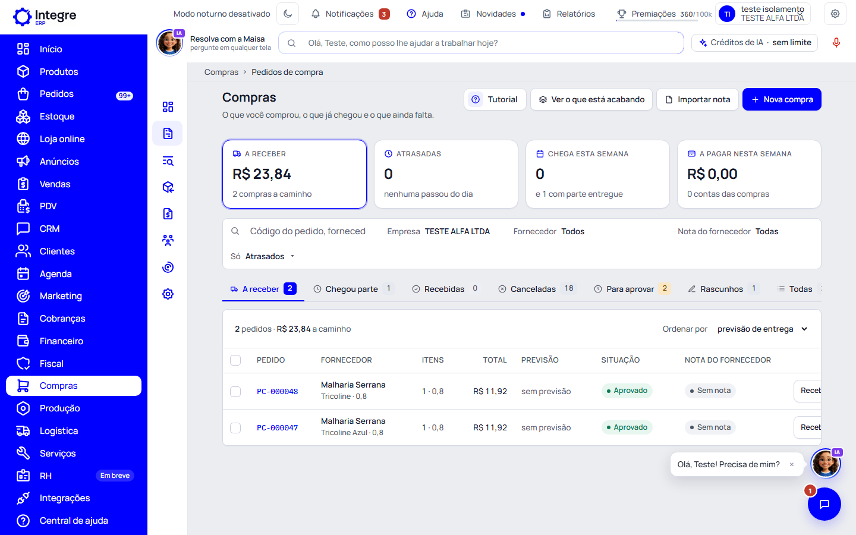Open previsão de entrega sort dropdown
Viewport: 856px width, 535px height.
pos(763,329)
